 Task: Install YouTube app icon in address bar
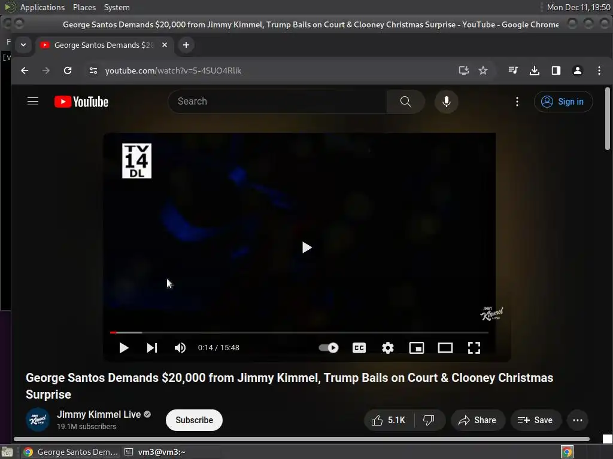click(464, 71)
